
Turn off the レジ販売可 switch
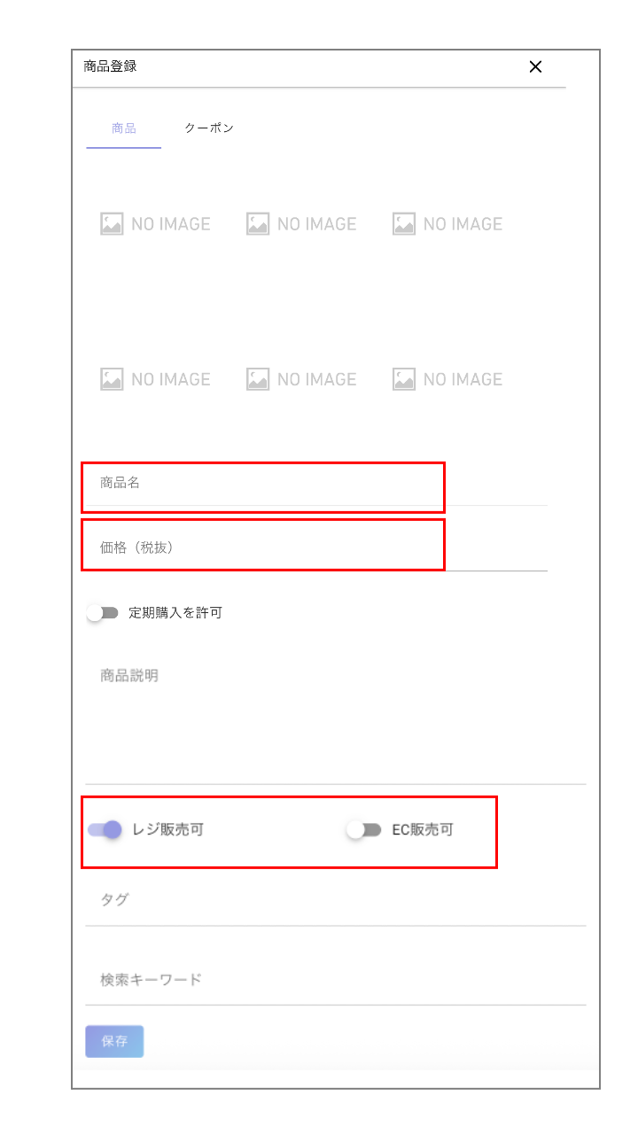point(105,830)
